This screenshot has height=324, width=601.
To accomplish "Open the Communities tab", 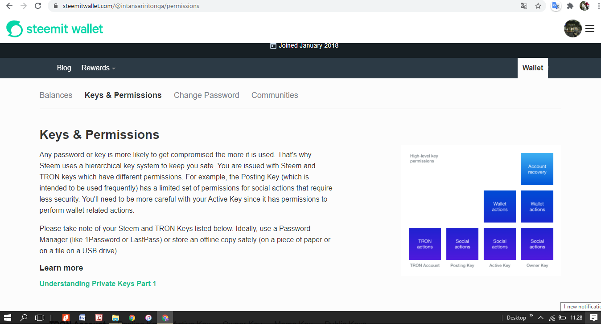I will click(x=275, y=95).
